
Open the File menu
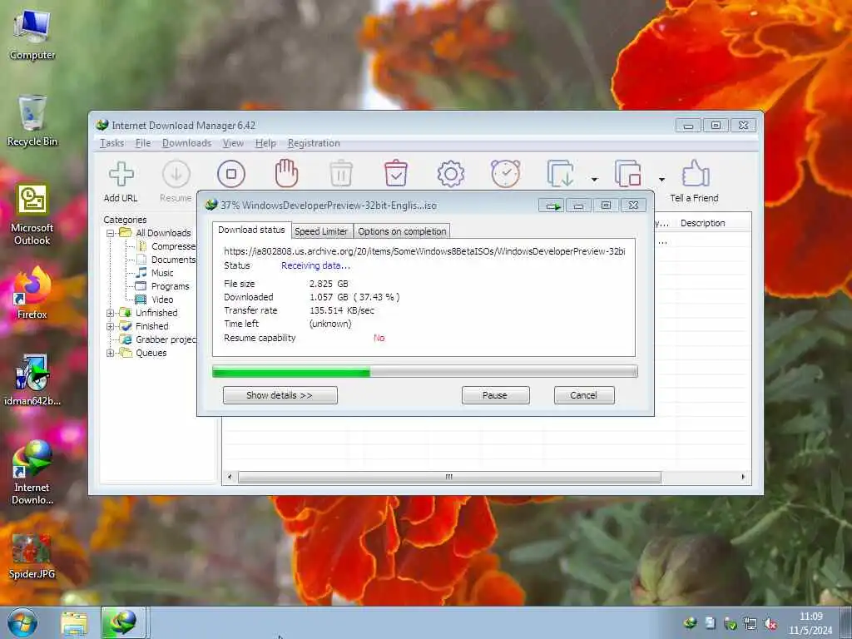pos(143,143)
